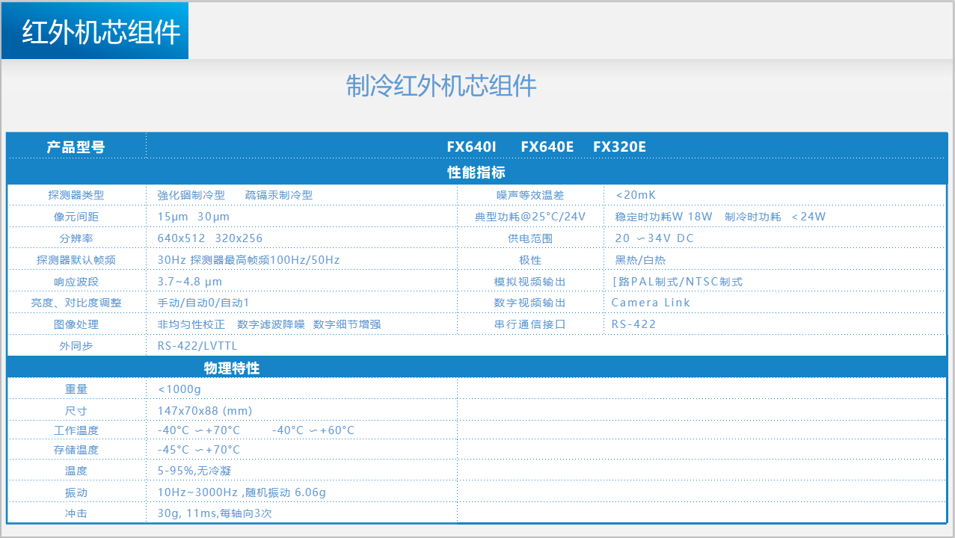
Task: Select the <20mK value
Action: pos(636,195)
